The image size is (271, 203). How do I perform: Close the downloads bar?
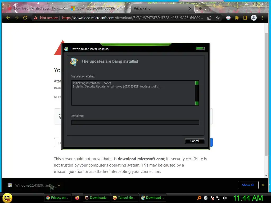(x=263, y=185)
